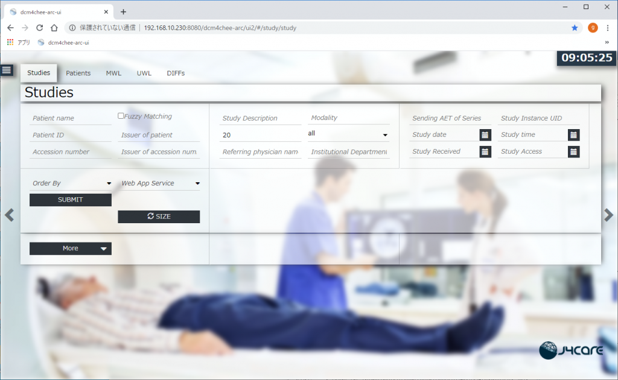
Task: Open the hamburger main menu icon
Action: point(7,70)
